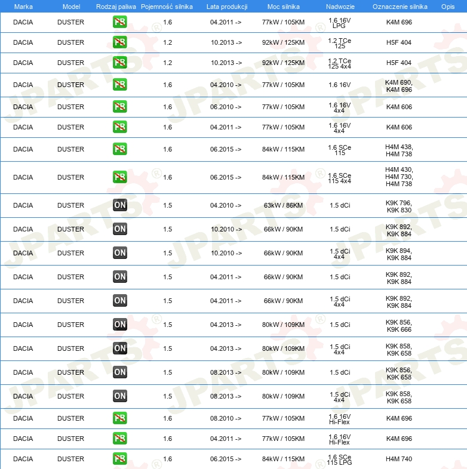
Task: Select the '08.2010 ->' production date cell
Action: click(x=226, y=418)
